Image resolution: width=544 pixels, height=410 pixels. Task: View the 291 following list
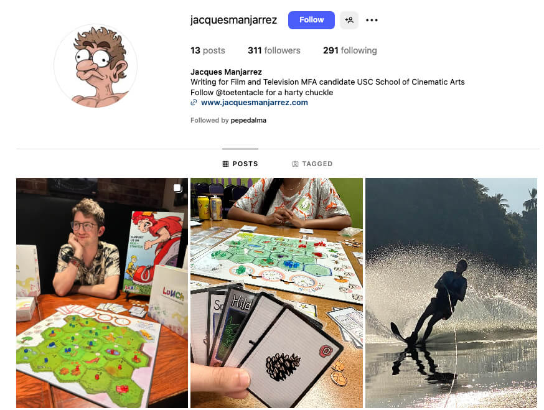tap(350, 50)
